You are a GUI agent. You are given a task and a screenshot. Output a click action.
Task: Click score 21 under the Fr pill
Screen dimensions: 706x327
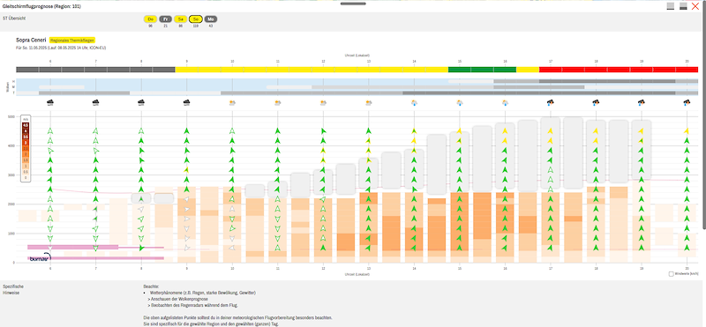pyautogui.click(x=165, y=26)
